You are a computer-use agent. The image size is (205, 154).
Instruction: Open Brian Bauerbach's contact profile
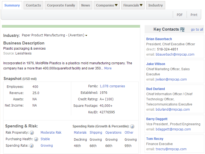tap(159, 39)
